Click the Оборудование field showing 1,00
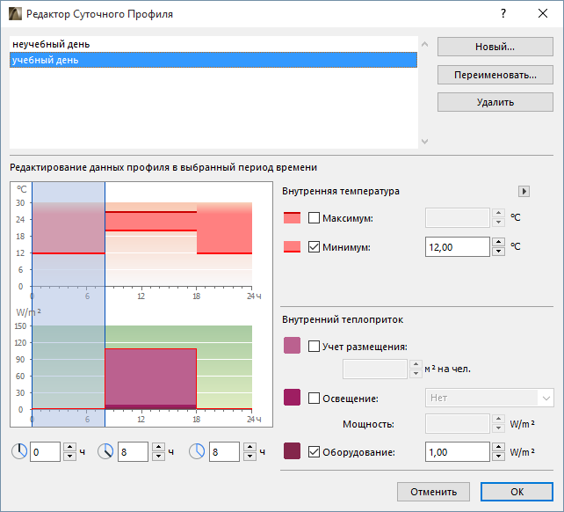The width and height of the screenshot is (564, 512). 457,452
